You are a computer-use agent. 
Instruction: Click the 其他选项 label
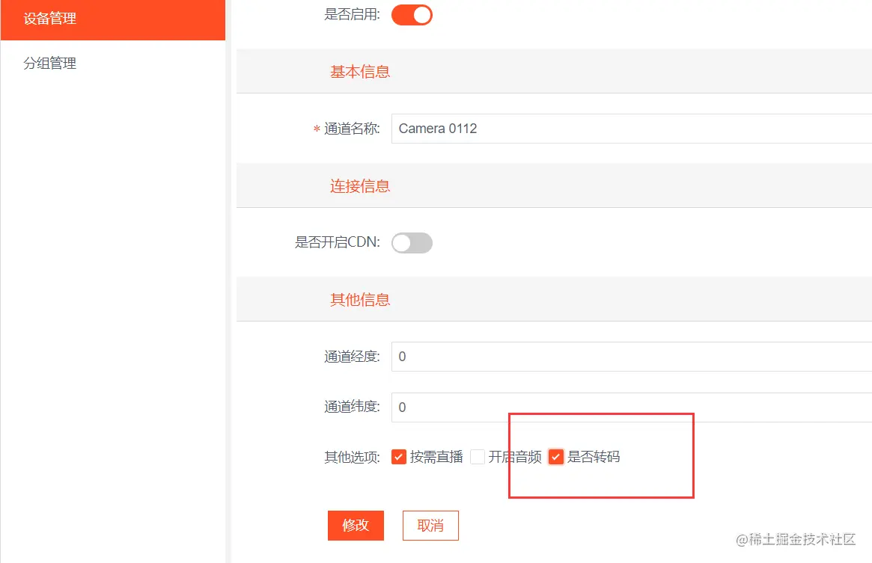point(352,458)
